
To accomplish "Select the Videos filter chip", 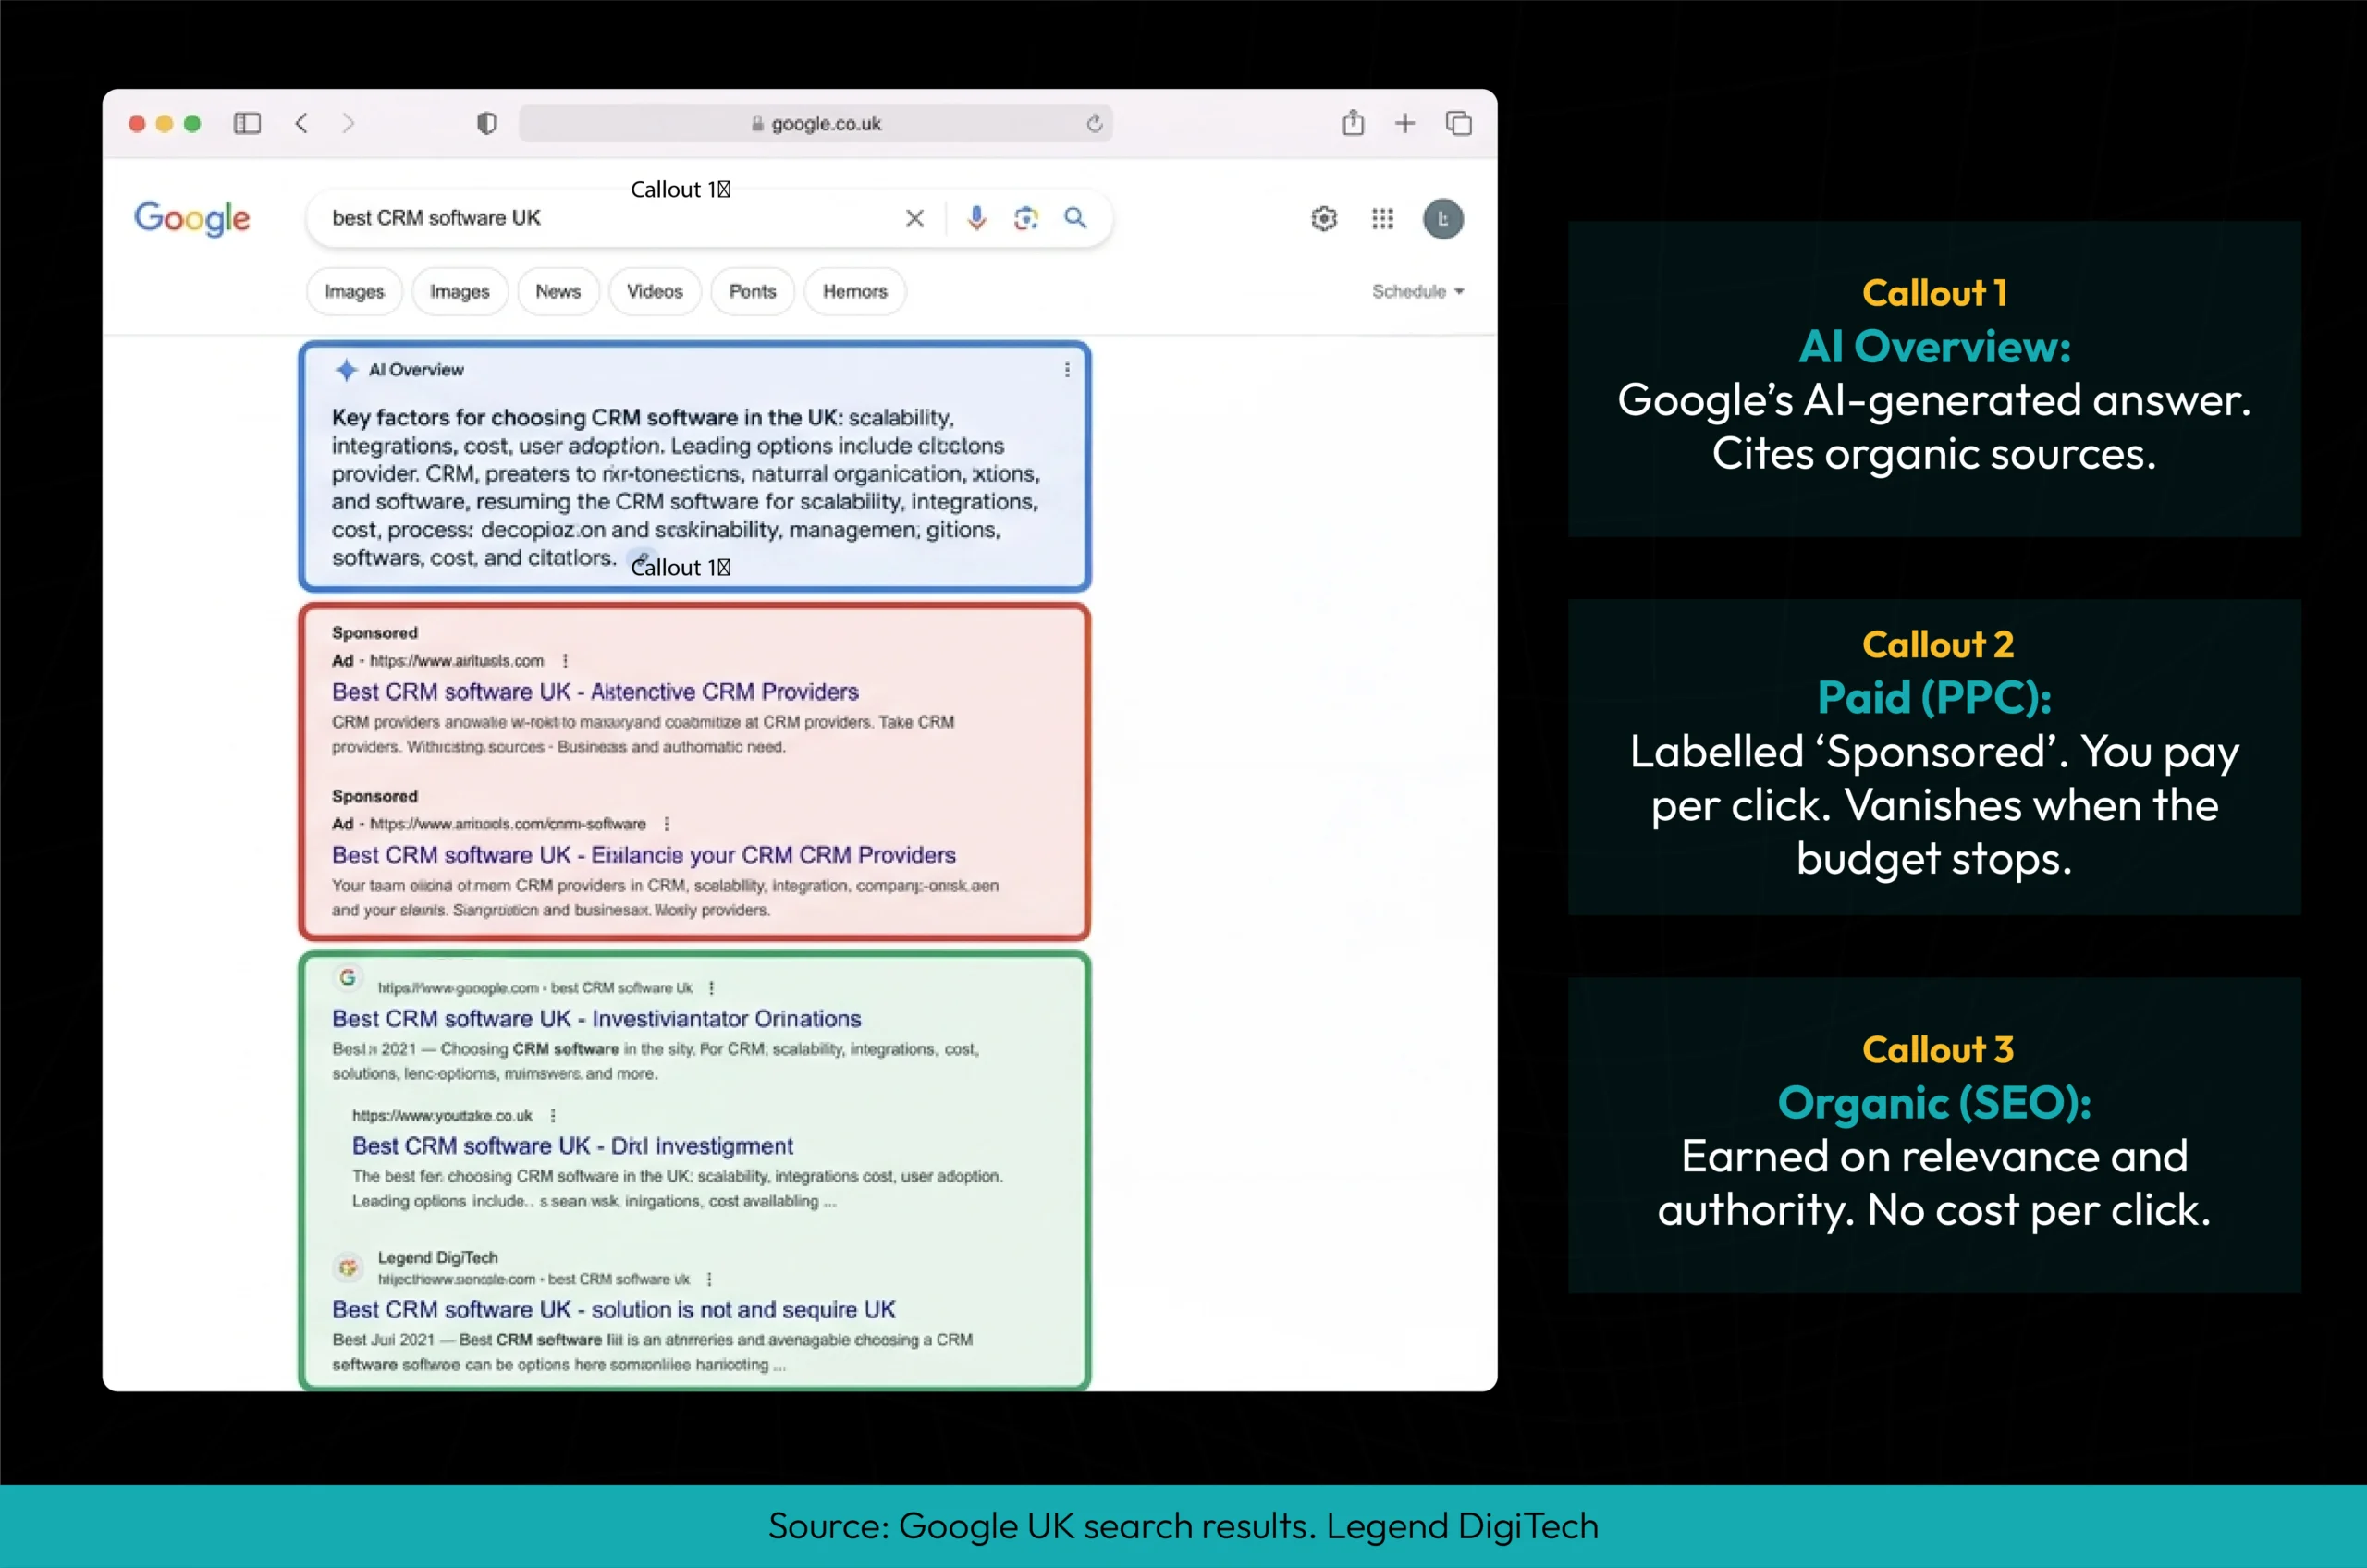I will click(655, 291).
